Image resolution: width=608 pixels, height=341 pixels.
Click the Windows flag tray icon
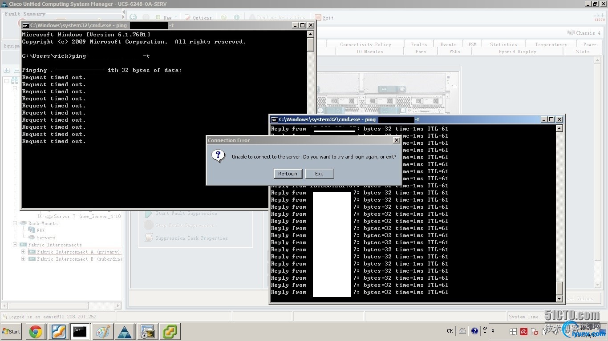(513, 332)
